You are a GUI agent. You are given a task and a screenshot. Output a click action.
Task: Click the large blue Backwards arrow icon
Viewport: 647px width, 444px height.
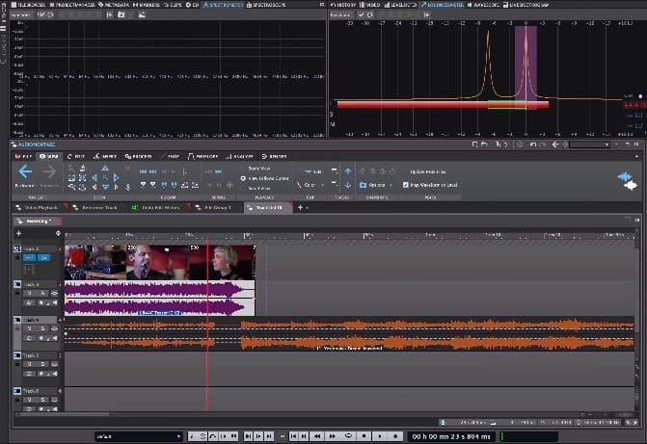point(25,171)
